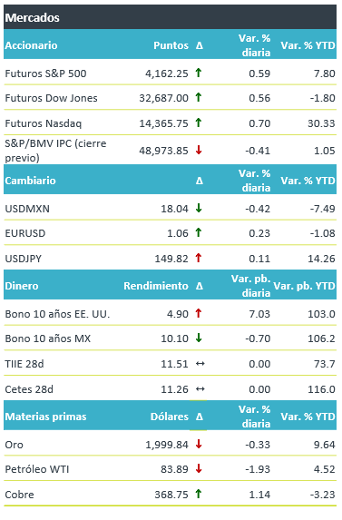Click the sideways arrow beside TIIE 28d

click(x=200, y=364)
